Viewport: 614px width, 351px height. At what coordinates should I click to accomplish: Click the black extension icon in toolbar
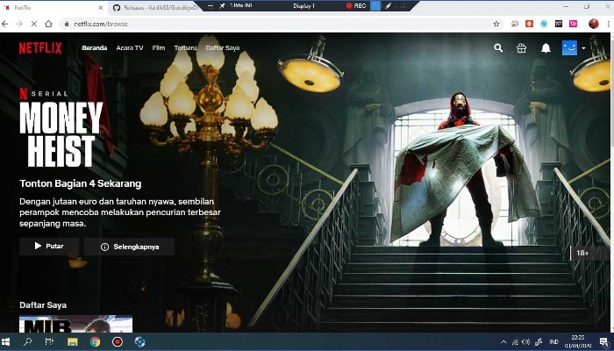pyautogui.click(x=559, y=24)
